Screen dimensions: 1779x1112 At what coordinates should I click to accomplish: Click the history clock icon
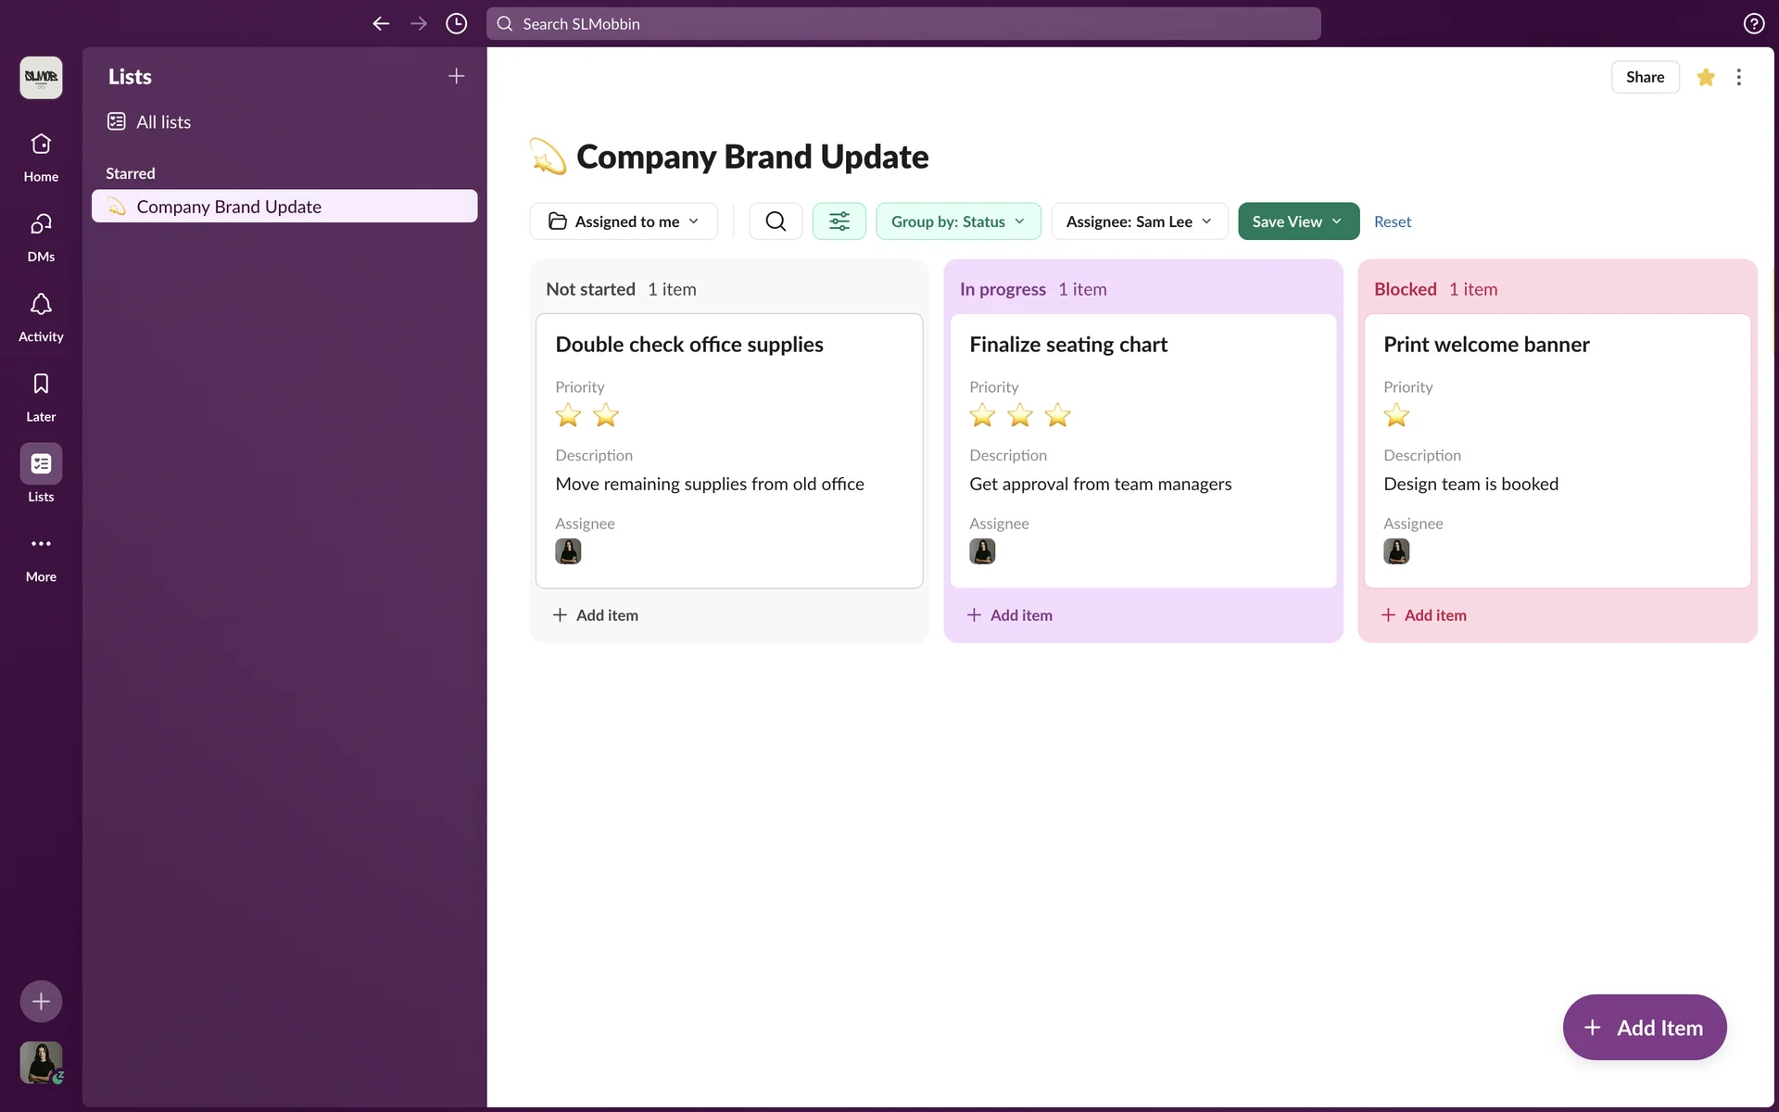[x=456, y=24]
